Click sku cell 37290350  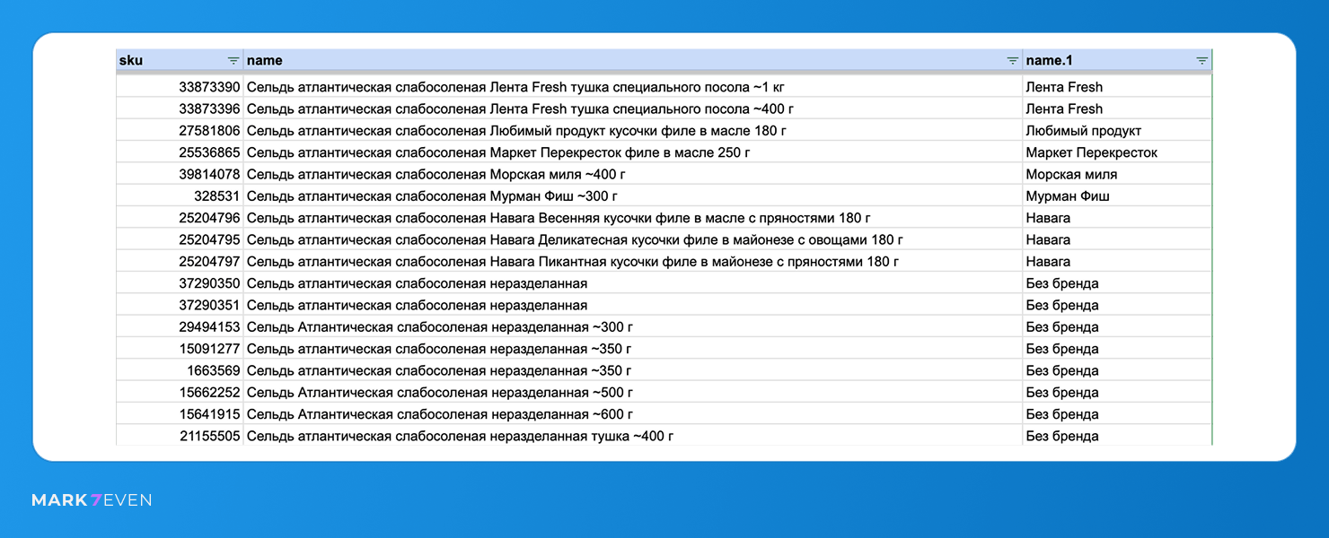180,283
